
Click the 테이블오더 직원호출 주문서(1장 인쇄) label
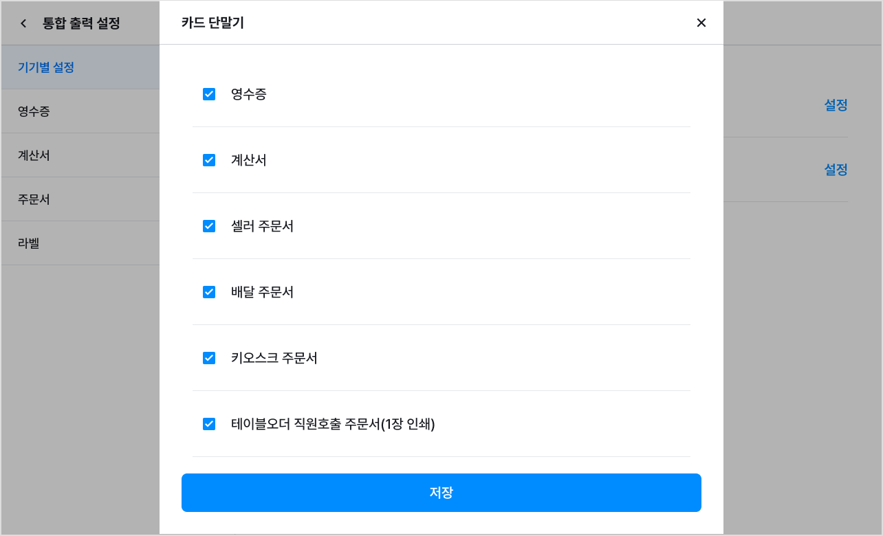[333, 424]
